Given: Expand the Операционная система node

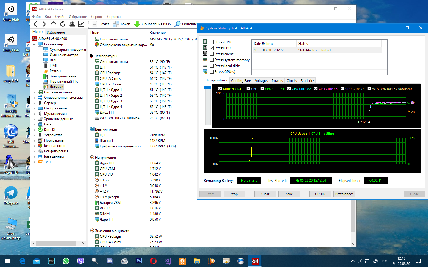Looking at the screenshot, I should tap(34, 98).
